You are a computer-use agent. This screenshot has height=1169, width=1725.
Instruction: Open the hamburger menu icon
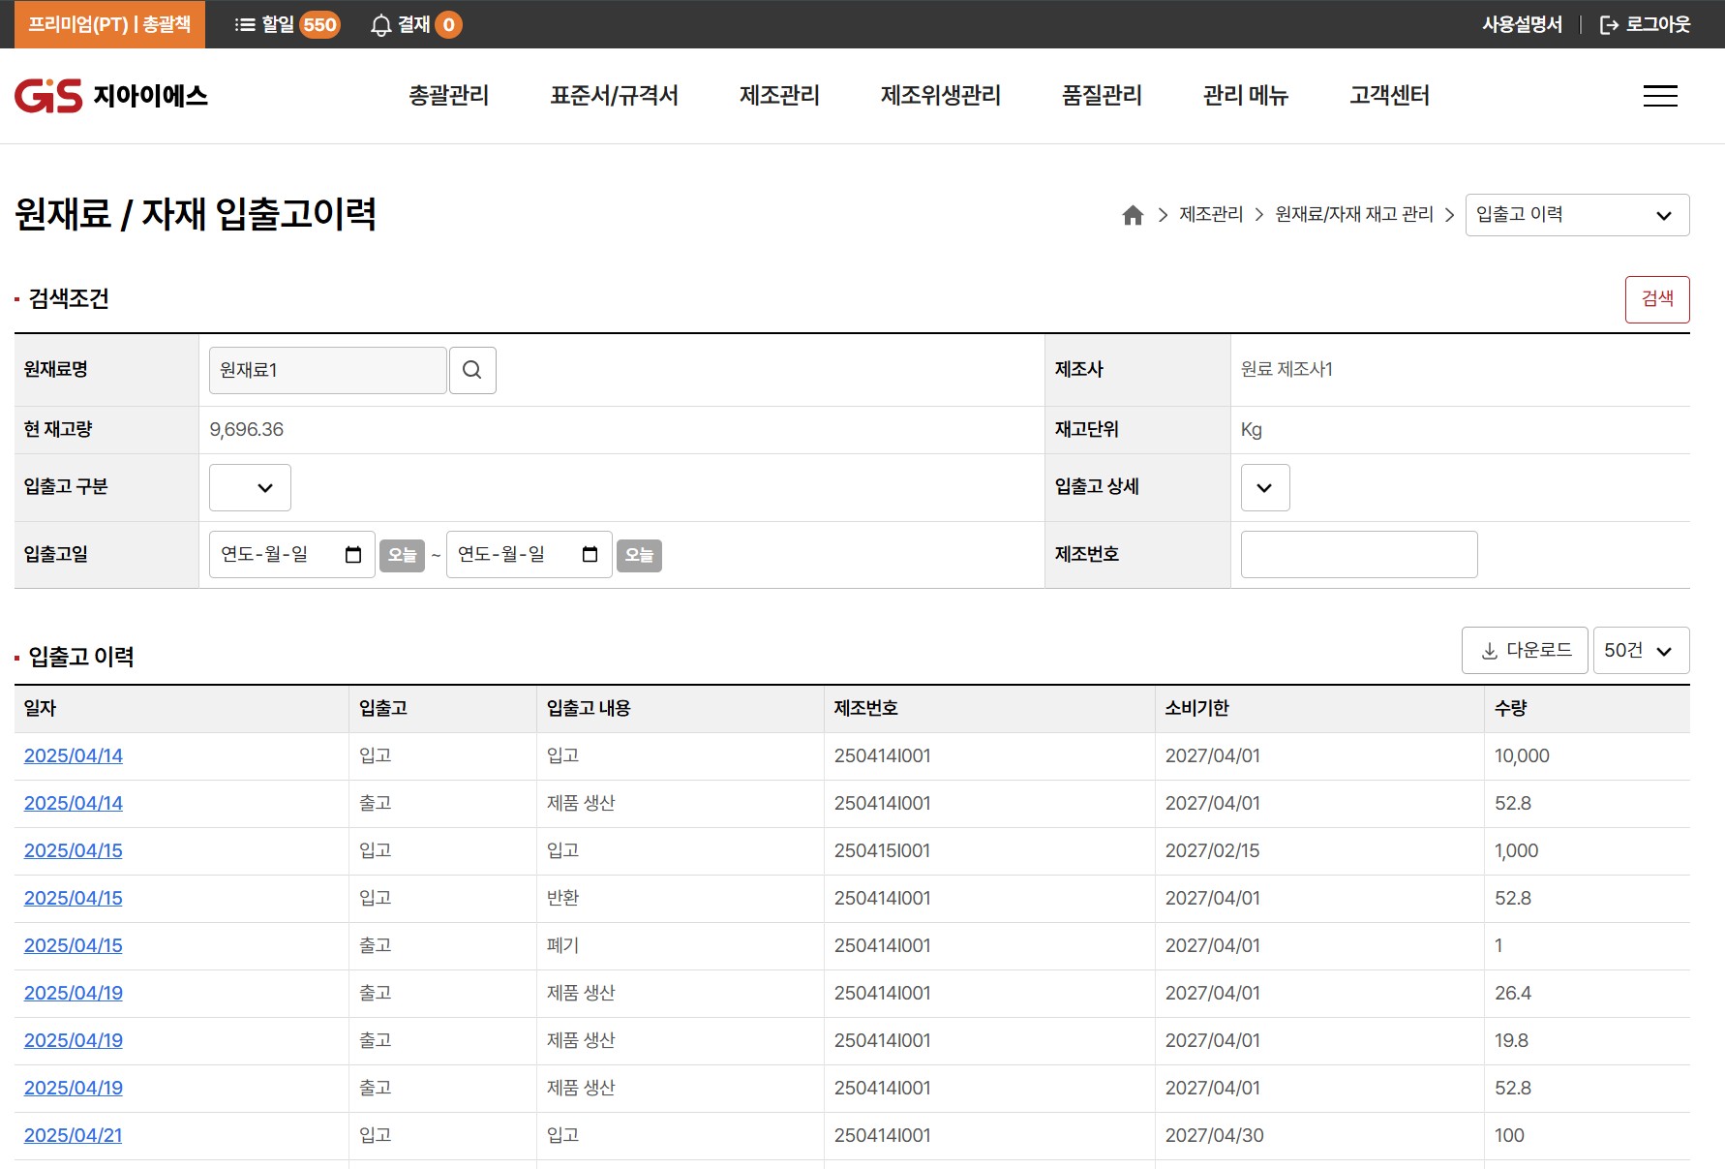coord(1660,96)
